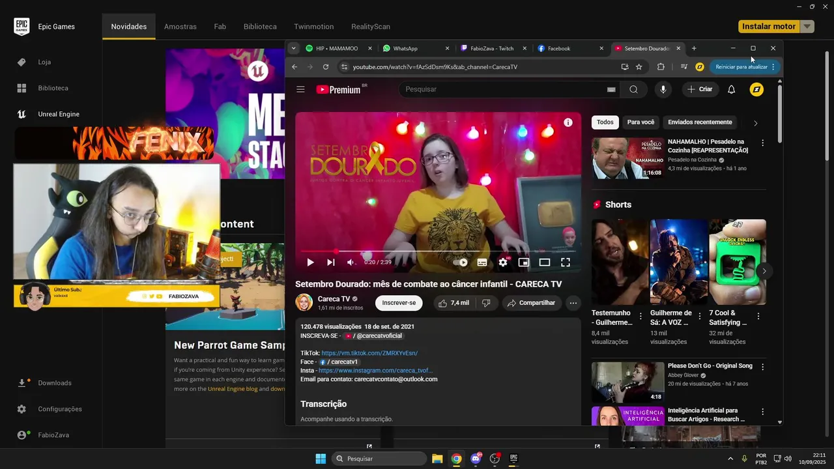The height and width of the screenshot is (469, 834).
Task: Open YouTube account avatar menu
Action: point(756,89)
